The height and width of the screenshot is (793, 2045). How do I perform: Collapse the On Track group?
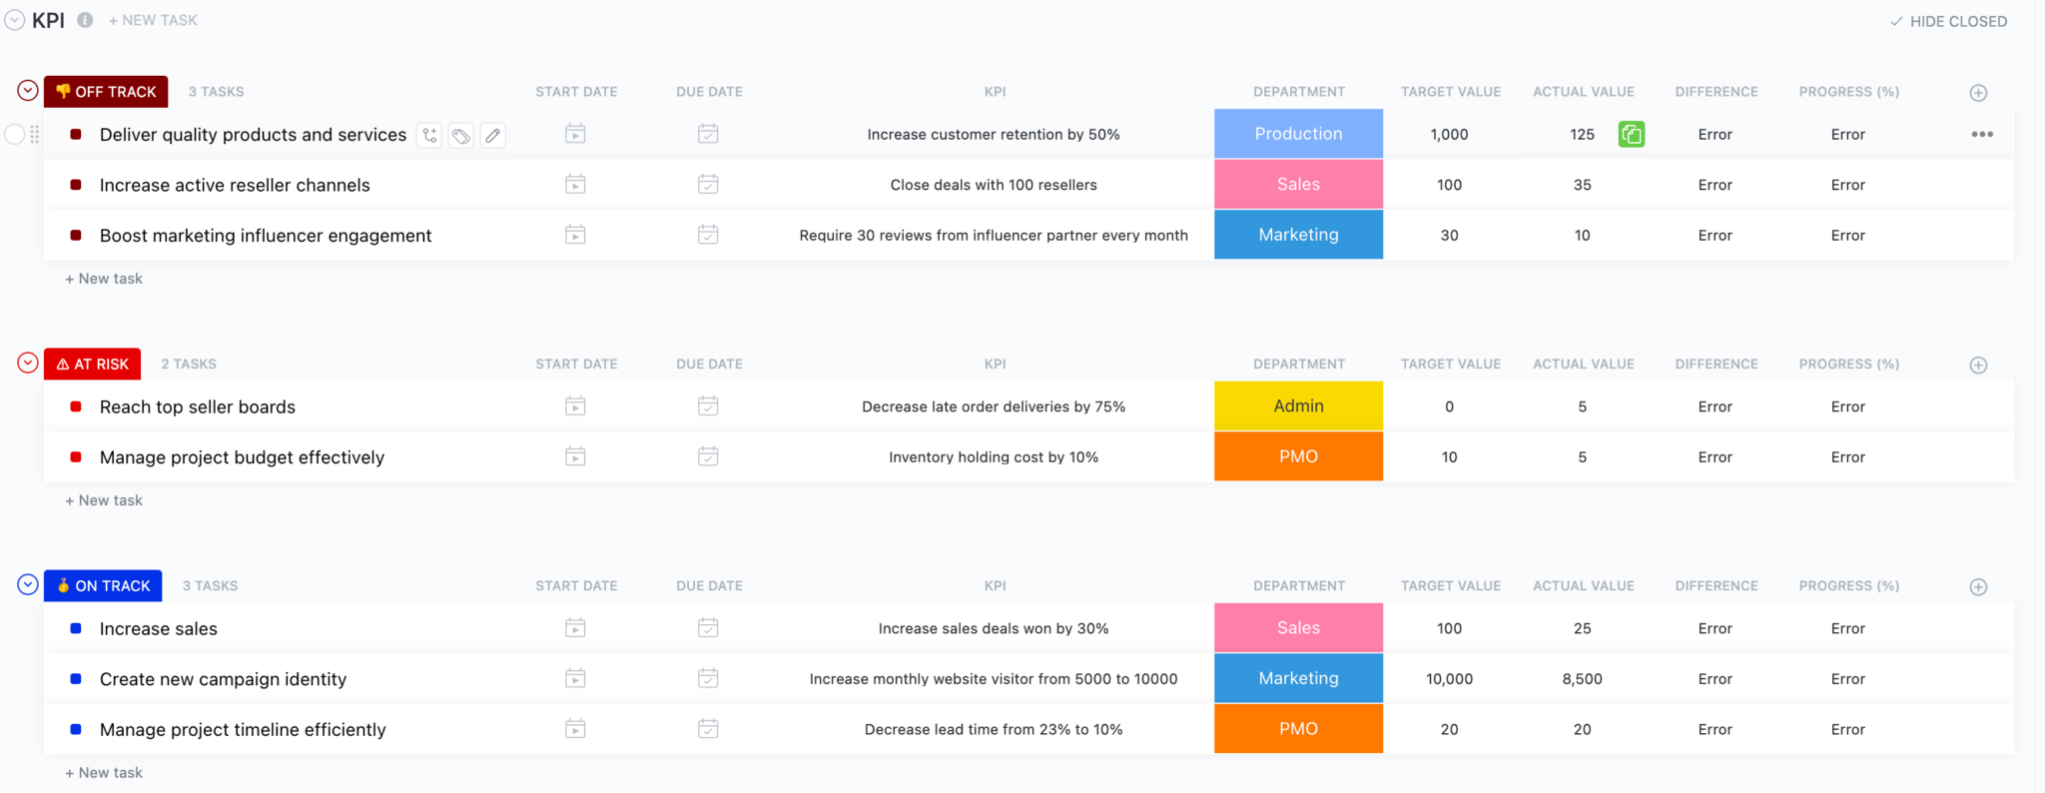pyautogui.click(x=28, y=584)
